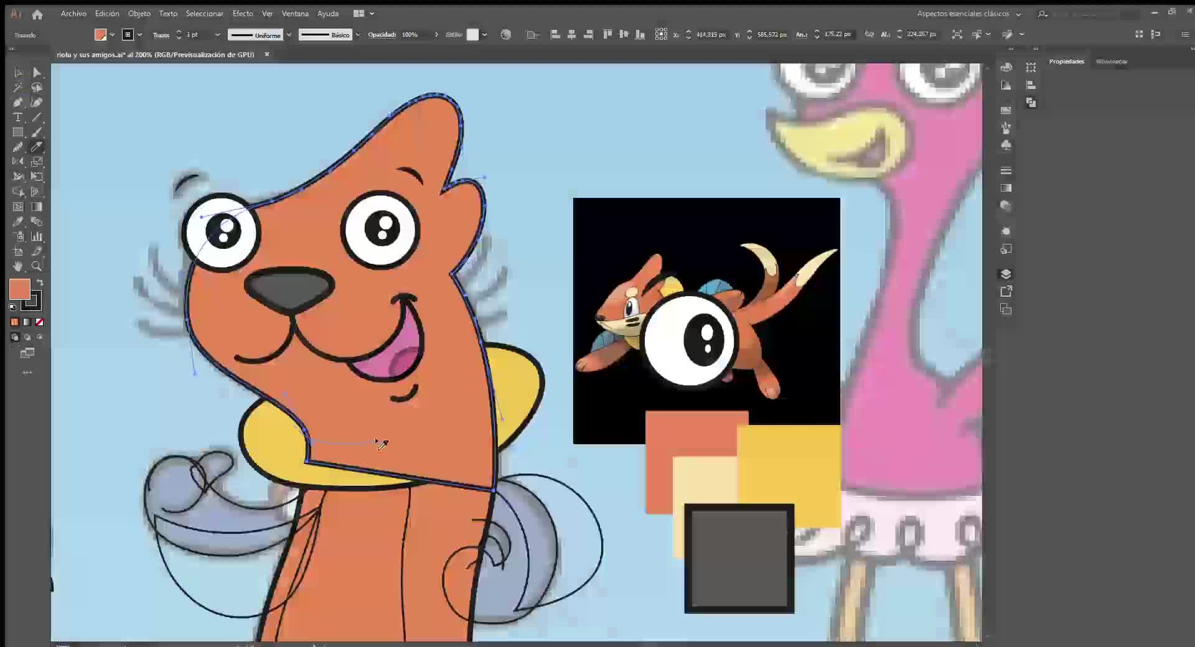The width and height of the screenshot is (1195, 647).
Task: Click the black Stroke swatch in toolbar
Action: pos(33,302)
